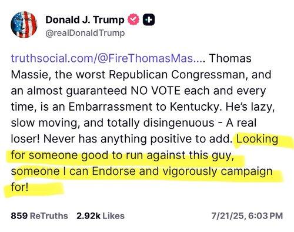Click the highlighted word 'campaign'
The height and width of the screenshot is (232, 294).
(x=246, y=171)
